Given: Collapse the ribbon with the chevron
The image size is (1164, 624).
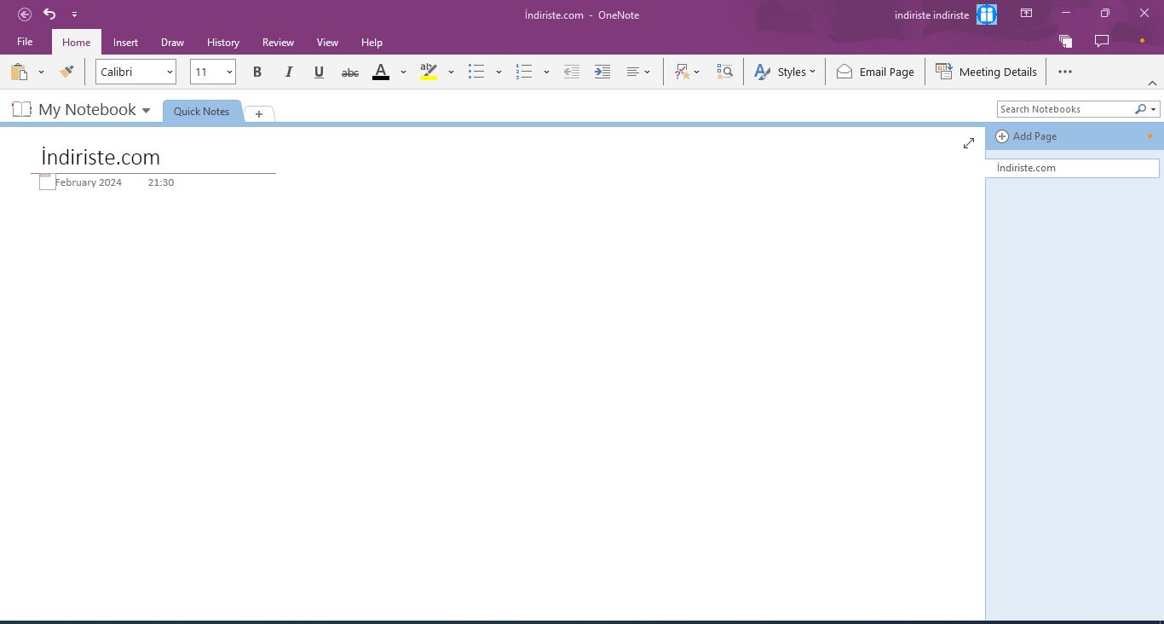Looking at the screenshot, I should 1152,84.
